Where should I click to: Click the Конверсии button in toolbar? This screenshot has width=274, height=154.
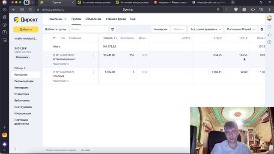pyautogui.click(x=161, y=30)
